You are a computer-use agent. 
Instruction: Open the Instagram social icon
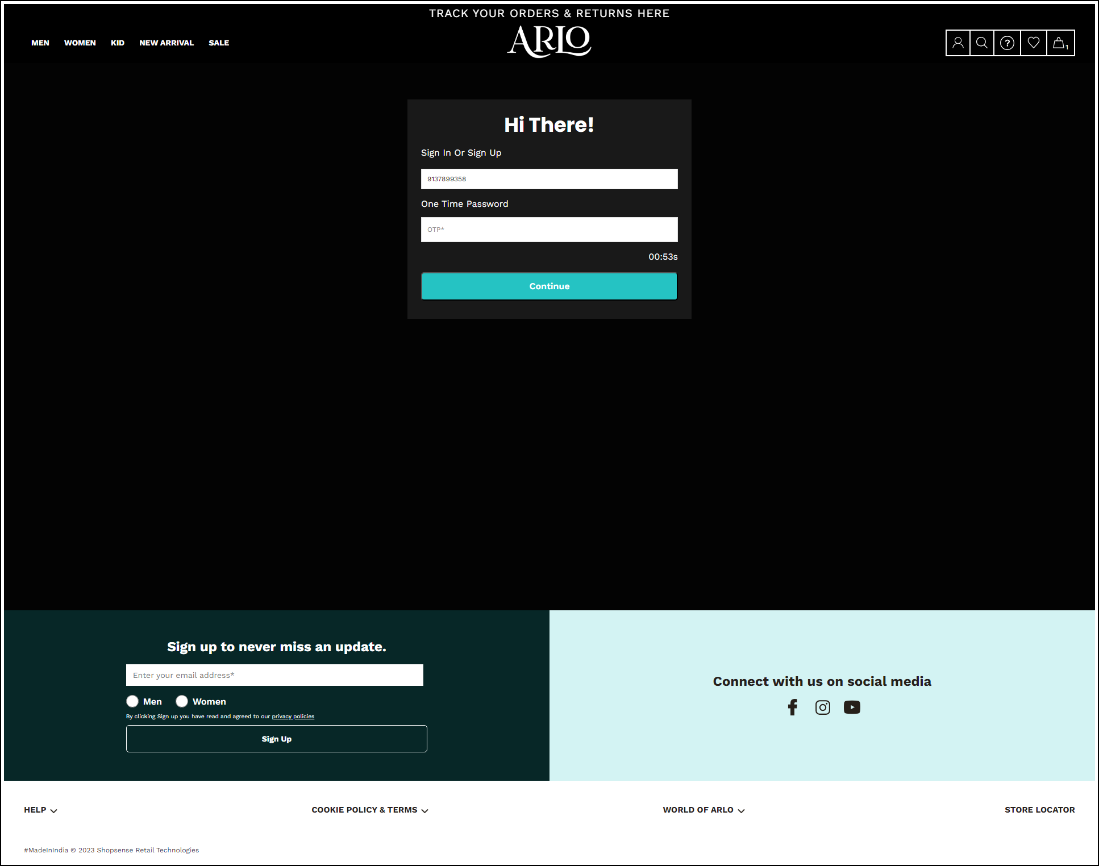tap(822, 707)
